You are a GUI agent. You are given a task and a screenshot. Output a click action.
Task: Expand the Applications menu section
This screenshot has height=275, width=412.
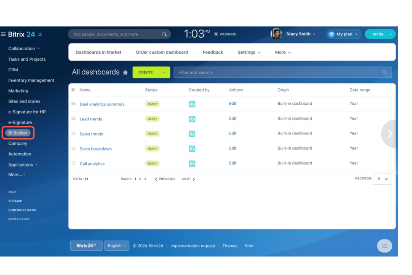pyautogui.click(x=23, y=165)
